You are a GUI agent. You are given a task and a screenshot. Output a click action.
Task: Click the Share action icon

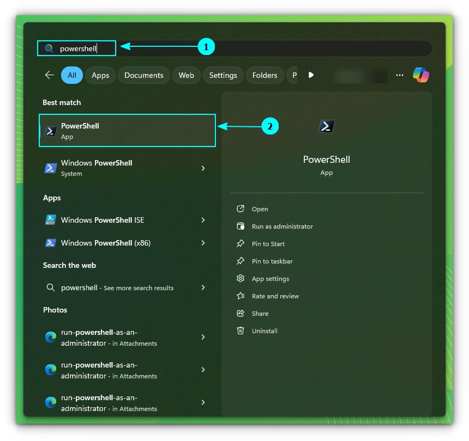pyautogui.click(x=240, y=313)
